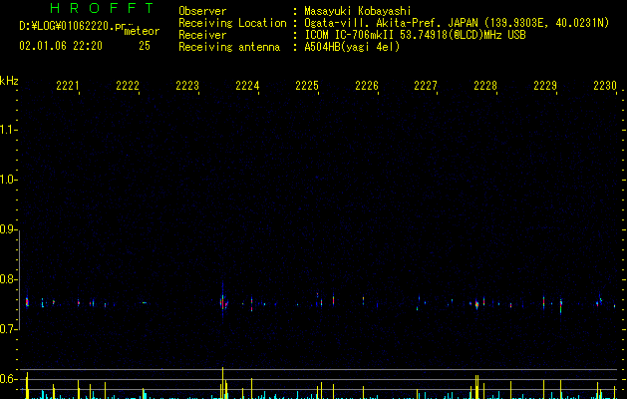Click the observer name Masayuki Kobayashi
Viewport: 627px width, 399px height.
click(358, 12)
